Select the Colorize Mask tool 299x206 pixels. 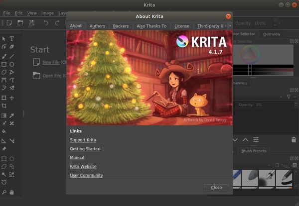(x=4, y=123)
